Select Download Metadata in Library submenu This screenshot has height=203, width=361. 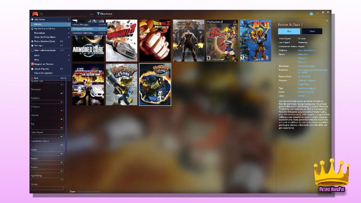click(x=89, y=33)
